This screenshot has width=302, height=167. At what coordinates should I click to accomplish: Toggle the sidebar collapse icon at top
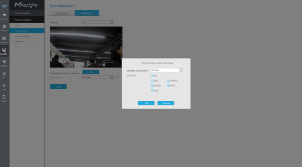coord(5,6)
